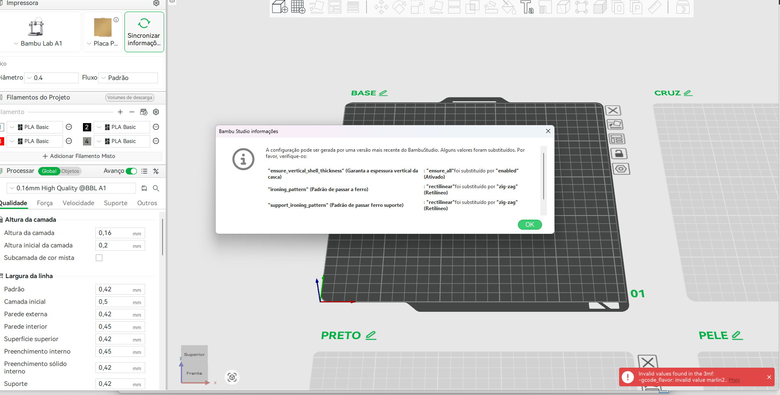Click the black filament 2 color swatch
The width and height of the screenshot is (780, 395).
pos(87,127)
